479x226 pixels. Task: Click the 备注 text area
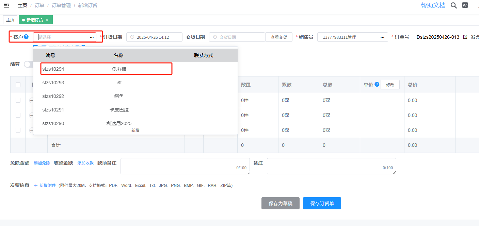(331, 166)
